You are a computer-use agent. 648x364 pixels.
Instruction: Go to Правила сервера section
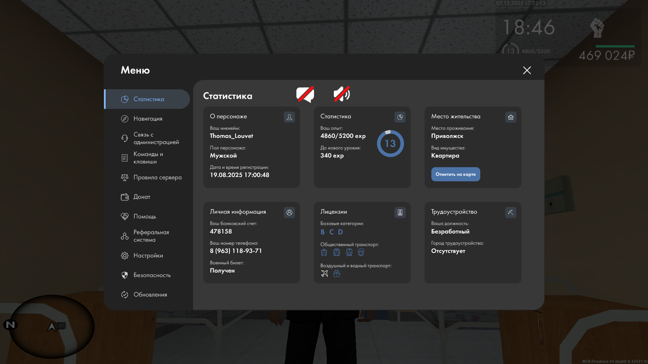point(157,177)
